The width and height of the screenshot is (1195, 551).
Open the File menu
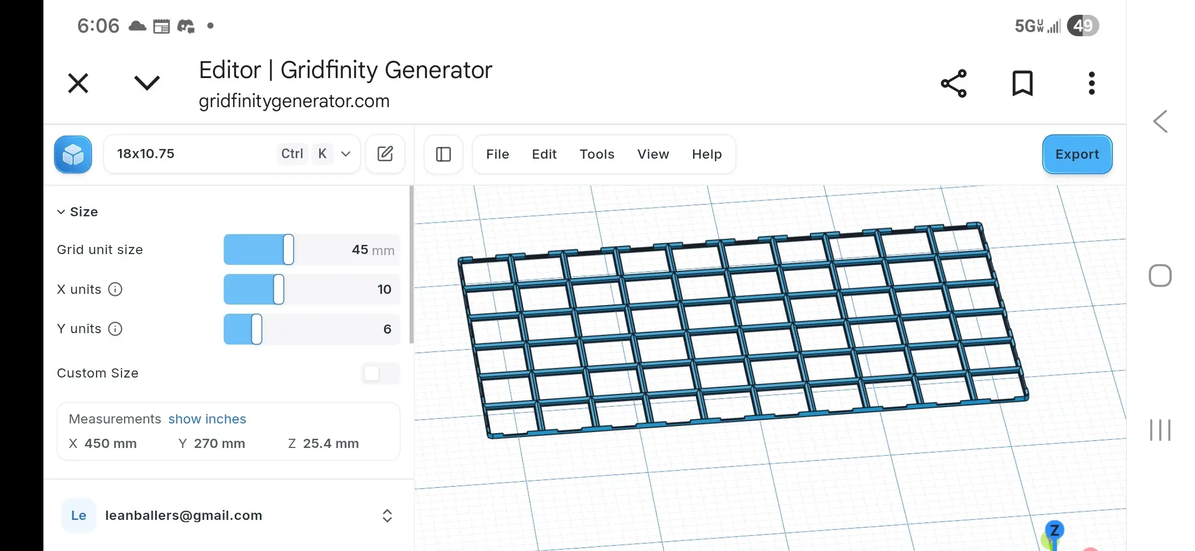[497, 154]
